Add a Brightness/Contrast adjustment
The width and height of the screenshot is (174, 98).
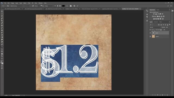154,14
